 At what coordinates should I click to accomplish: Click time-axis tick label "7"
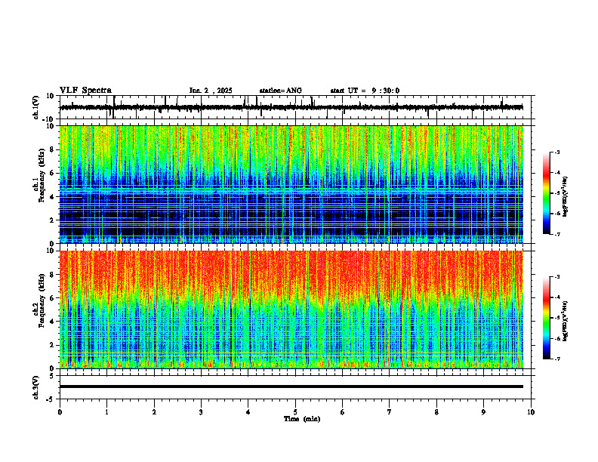(390, 412)
